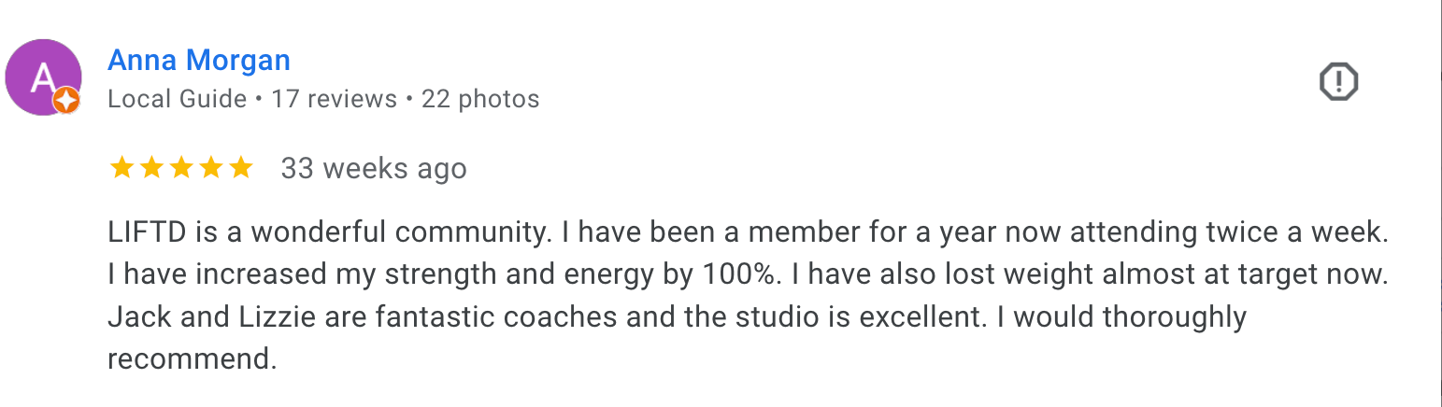Click the orange Local Guide badge
The height and width of the screenshot is (407, 1442).
[x=66, y=102]
